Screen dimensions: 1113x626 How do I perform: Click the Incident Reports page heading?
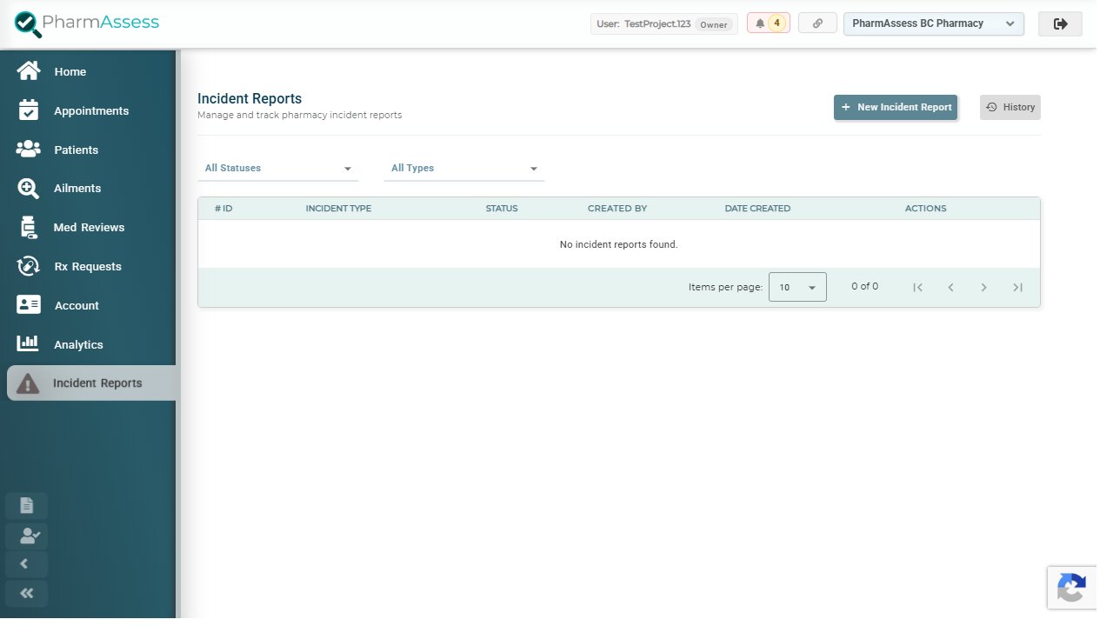(250, 98)
